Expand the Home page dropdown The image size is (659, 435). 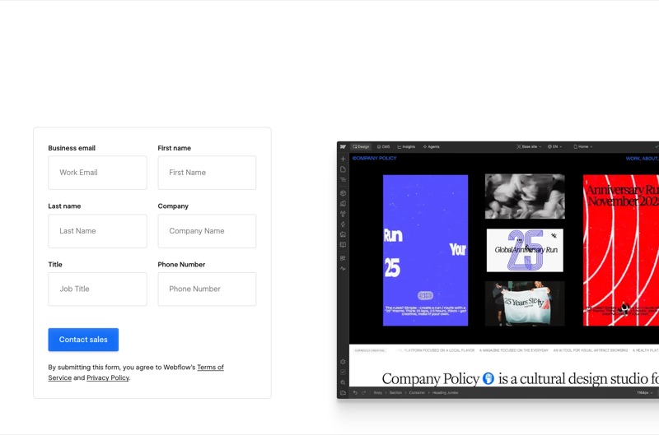coord(583,147)
